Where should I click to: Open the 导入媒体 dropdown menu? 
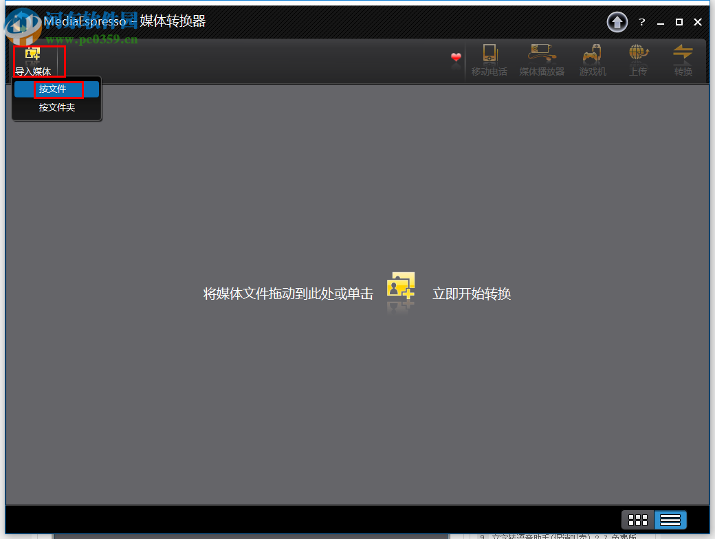click(x=38, y=60)
